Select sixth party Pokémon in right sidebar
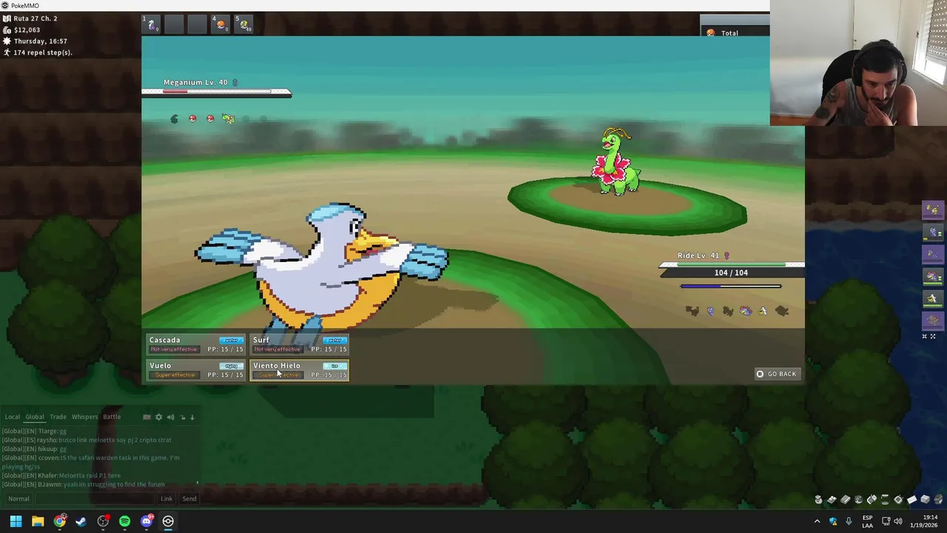 (x=933, y=320)
